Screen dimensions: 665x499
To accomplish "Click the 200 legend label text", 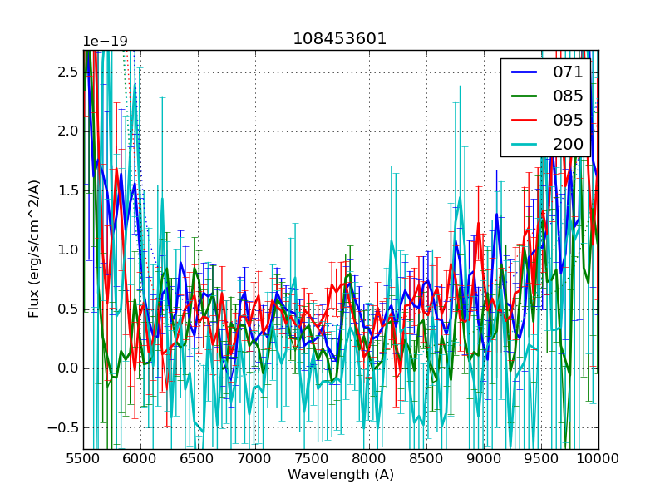I will (x=568, y=144).
